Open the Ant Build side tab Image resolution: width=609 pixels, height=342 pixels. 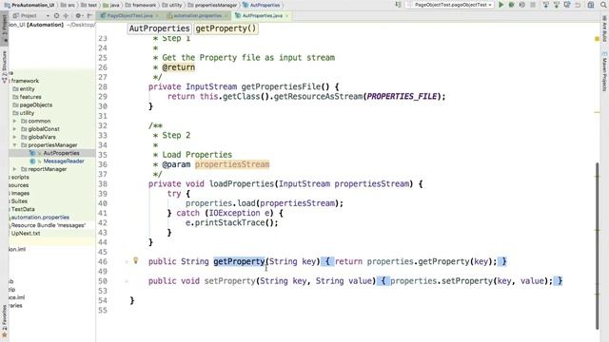[x=604, y=28]
